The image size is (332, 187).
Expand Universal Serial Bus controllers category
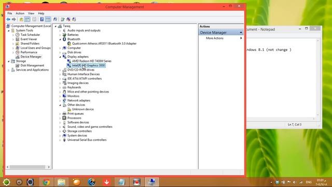(60, 140)
